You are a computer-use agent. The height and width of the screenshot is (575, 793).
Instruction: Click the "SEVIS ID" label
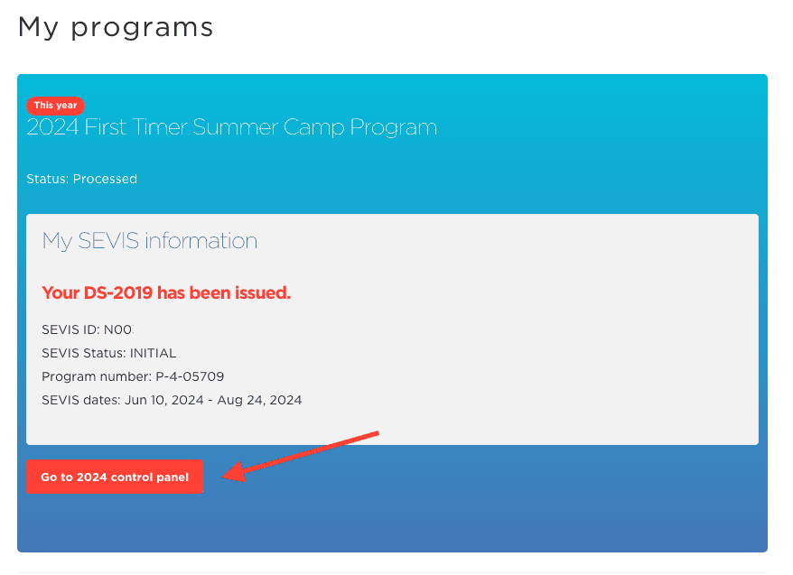point(68,329)
